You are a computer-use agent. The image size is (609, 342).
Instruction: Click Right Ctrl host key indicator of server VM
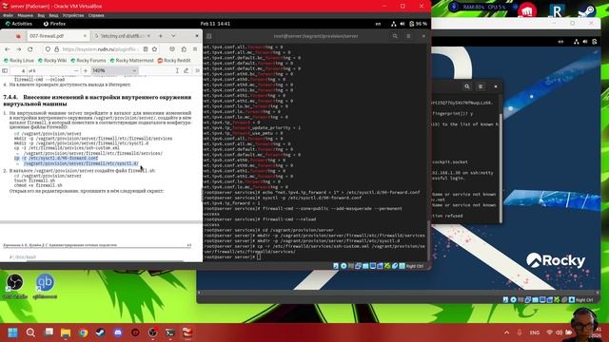(415, 266)
